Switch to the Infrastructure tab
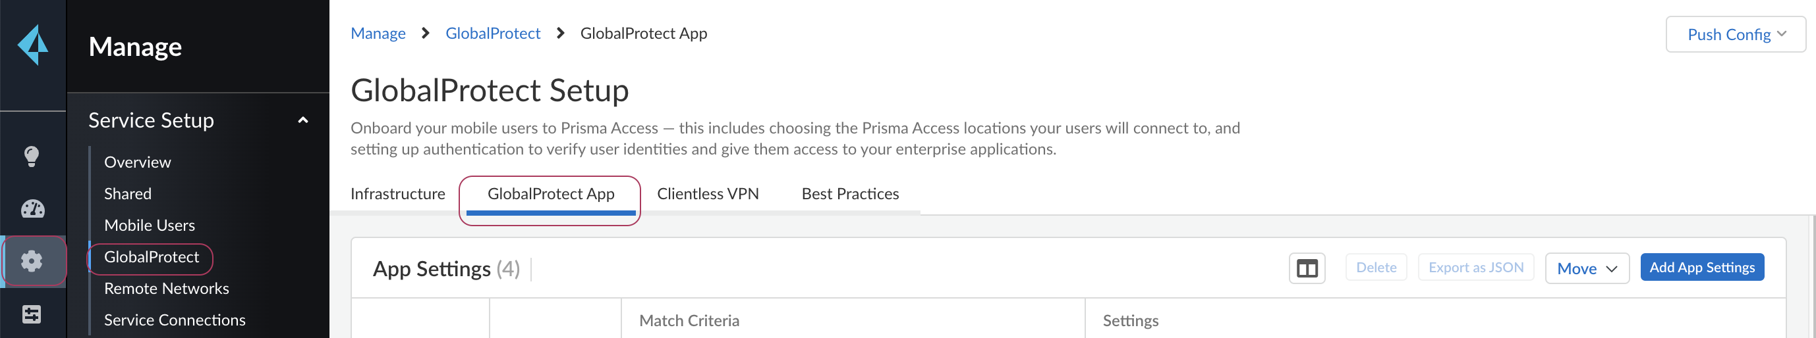 [397, 193]
